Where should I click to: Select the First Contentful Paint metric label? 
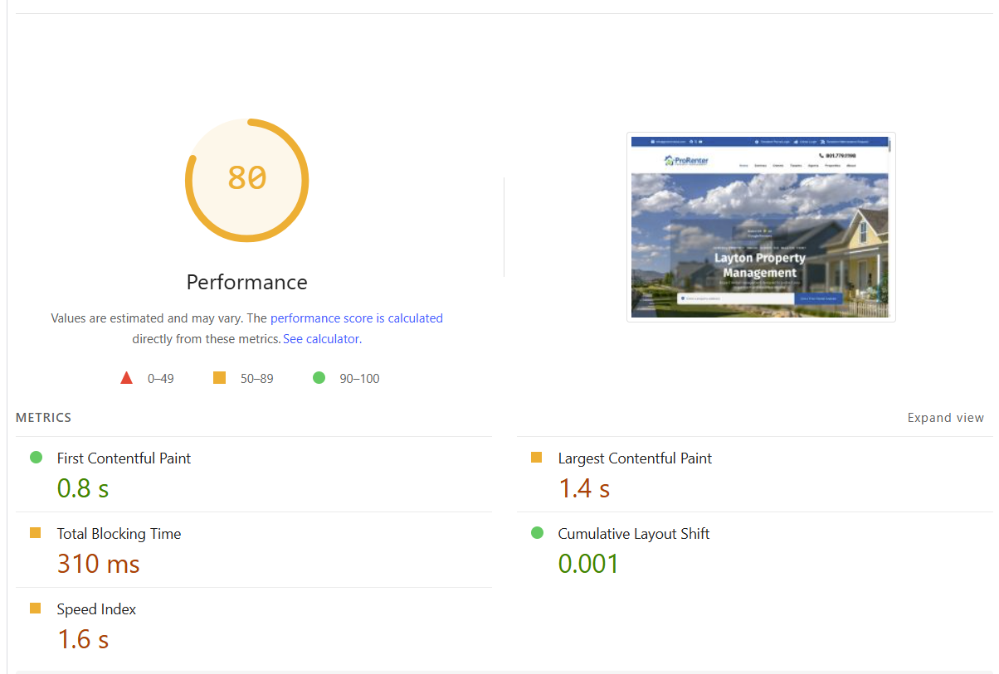[124, 458]
